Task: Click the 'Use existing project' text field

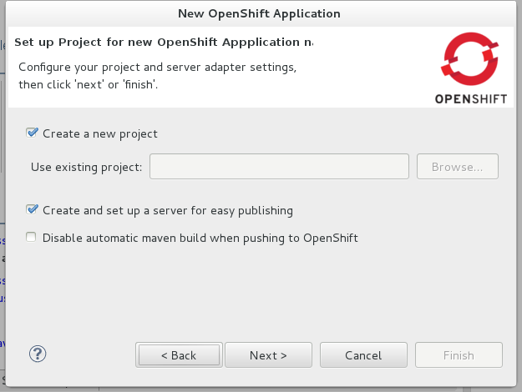Action: coord(279,167)
